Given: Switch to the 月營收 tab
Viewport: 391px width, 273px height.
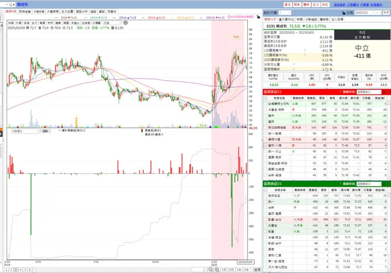Looking at the screenshot, I should click(111, 12).
